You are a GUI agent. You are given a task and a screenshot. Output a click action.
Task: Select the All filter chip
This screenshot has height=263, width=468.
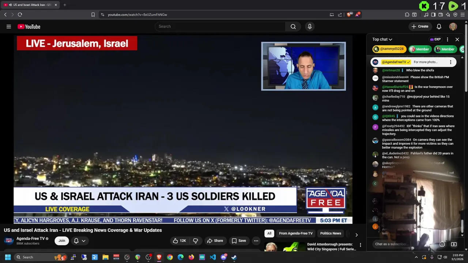coord(269,233)
